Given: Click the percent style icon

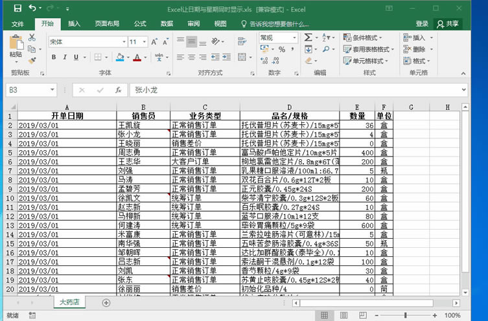Looking at the screenshot, I should click(x=283, y=49).
